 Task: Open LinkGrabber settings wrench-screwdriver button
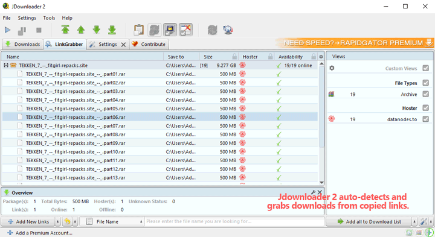tap(424, 221)
